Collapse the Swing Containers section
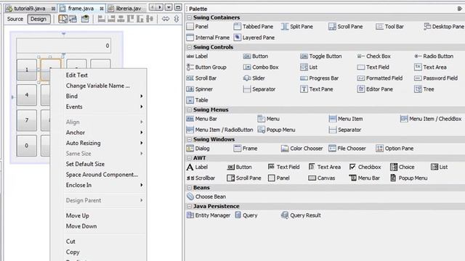Image resolution: width=465 pixels, height=261 pixels. 189,17
